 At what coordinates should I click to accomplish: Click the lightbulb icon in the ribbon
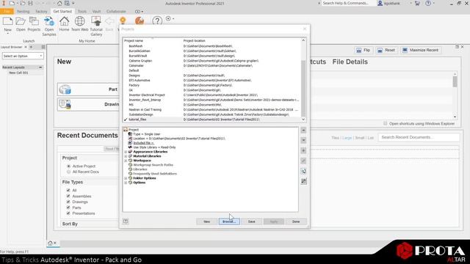coord(123,21)
